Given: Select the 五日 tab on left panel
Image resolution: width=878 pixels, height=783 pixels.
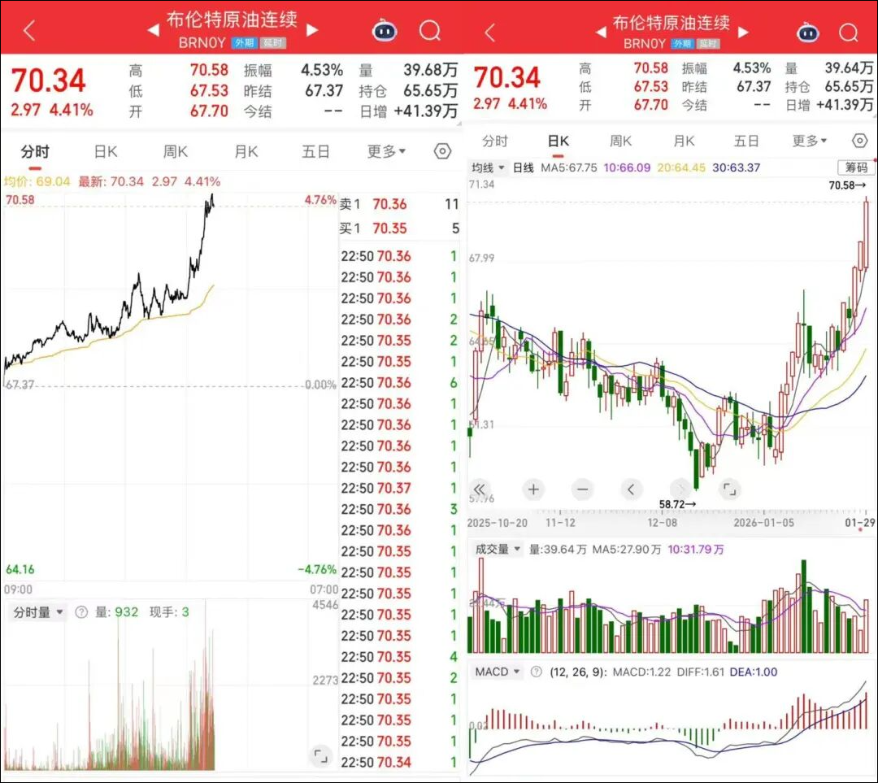Looking at the screenshot, I should click(x=315, y=151).
